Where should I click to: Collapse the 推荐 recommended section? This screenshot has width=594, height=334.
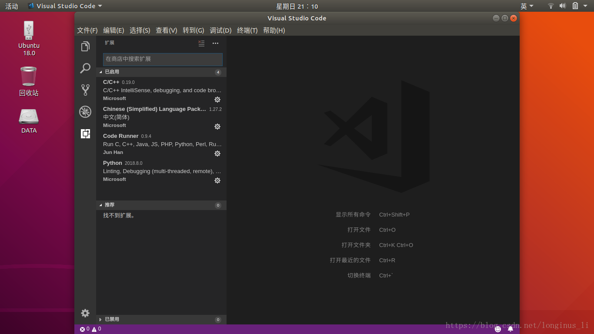click(161, 205)
